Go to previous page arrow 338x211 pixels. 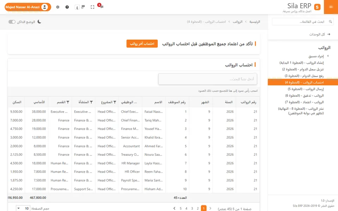tap(211, 208)
